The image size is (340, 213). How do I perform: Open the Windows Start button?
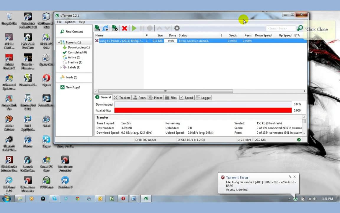pyautogui.click(x=7, y=199)
